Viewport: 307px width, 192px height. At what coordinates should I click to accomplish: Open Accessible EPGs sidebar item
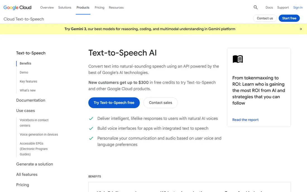click(x=34, y=149)
